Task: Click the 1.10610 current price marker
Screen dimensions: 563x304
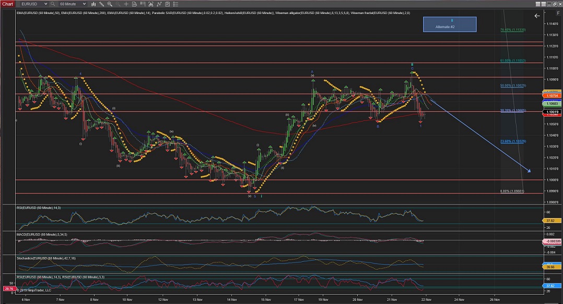Action: (x=552, y=112)
